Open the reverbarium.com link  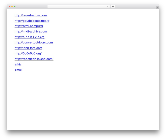(x=31, y=15)
